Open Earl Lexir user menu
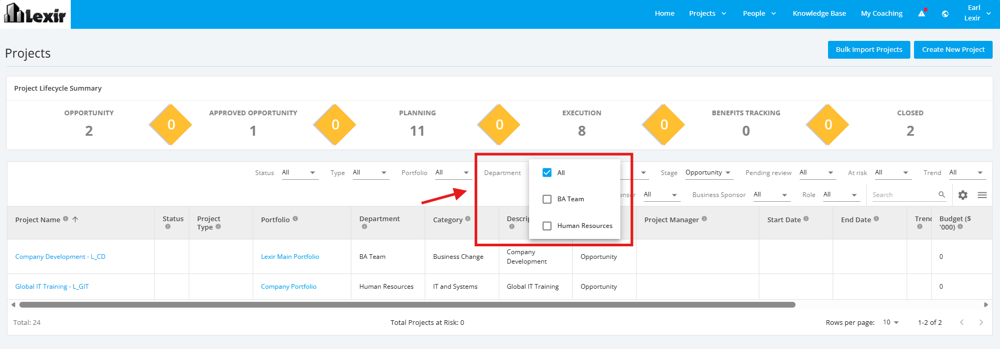 click(978, 13)
